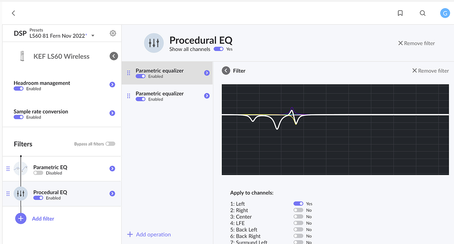The image size is (454, 244).
Task: Turn off channel 1: Left switch
Action: (x=299, y=204)
